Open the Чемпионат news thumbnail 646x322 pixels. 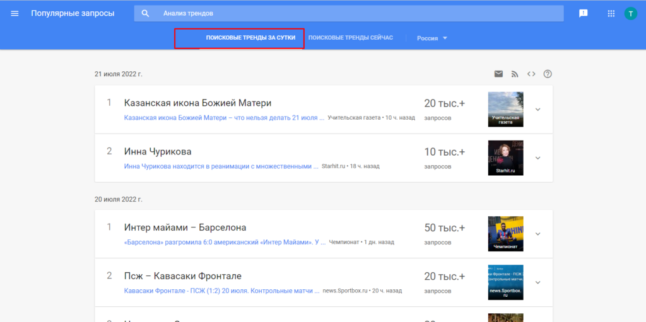pyautogui.click(x=505, y=234)
